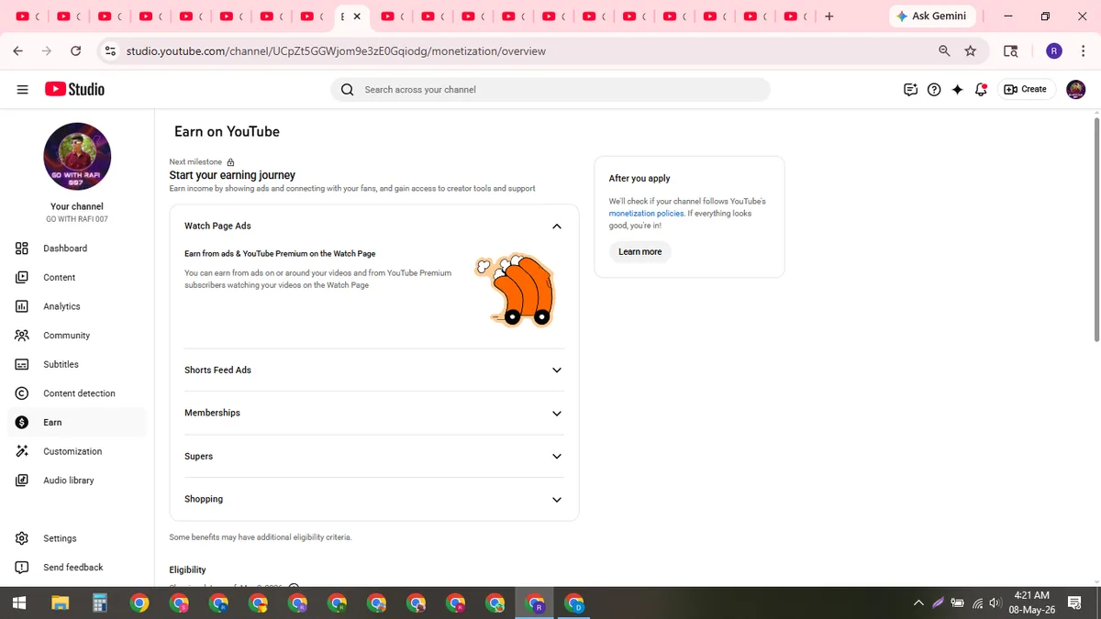Image resolution: width=1101 pixels, height=619 pixels.
Task: Expand the Supers section
Action: pos(557,457)
